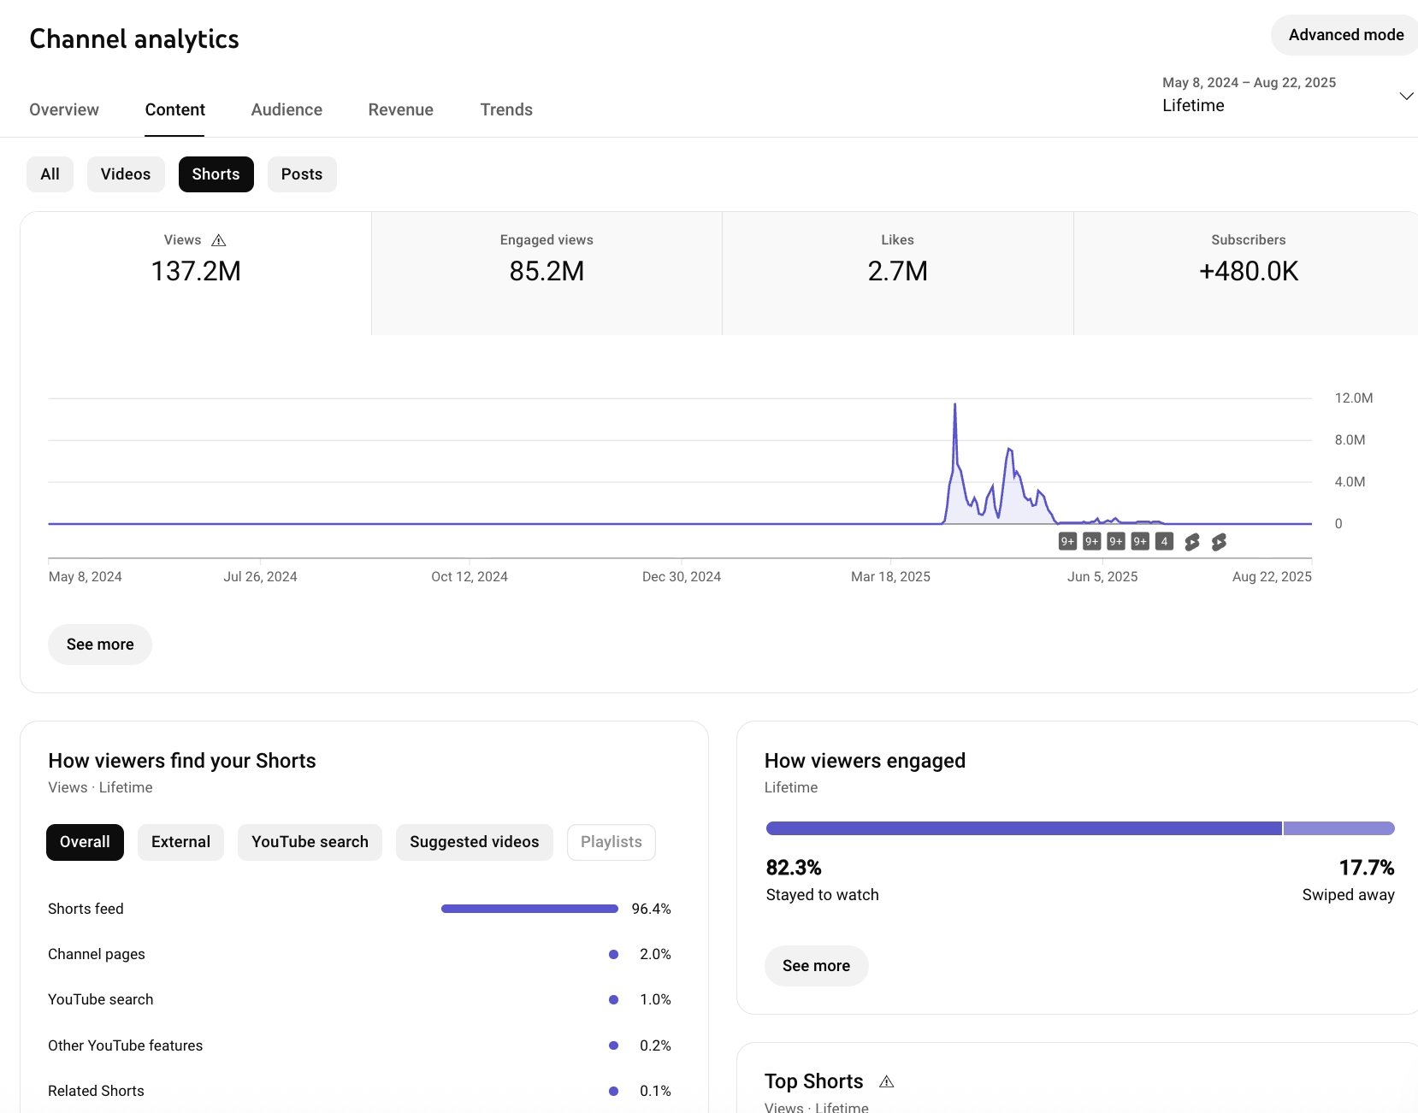This screenshot has height=1113, width=1418.
Task: Click the 17.7% Swiped away value
Action: point(1367,868)
